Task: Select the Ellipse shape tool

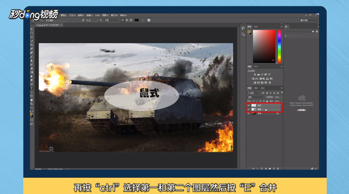Action: [x=31, y=96]
